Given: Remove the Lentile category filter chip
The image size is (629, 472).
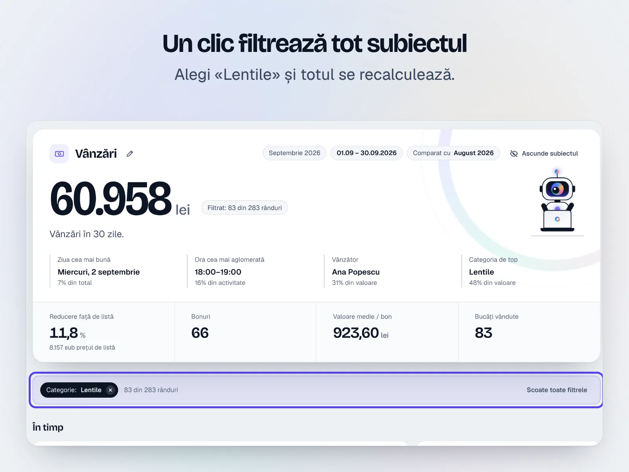Looking at the screenshot, I should [110, 390].
